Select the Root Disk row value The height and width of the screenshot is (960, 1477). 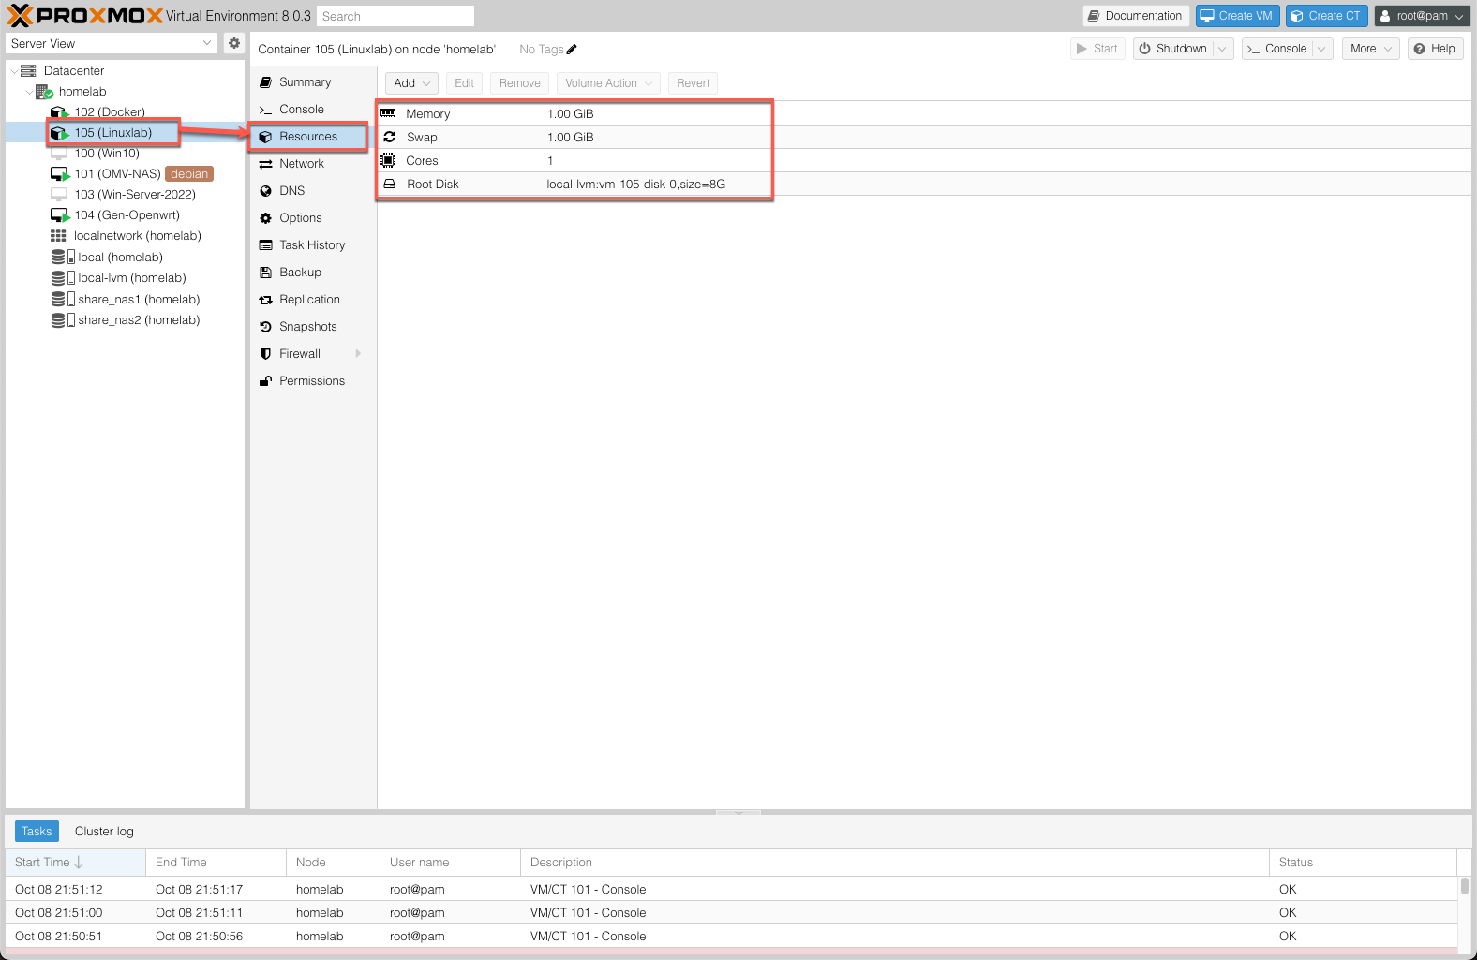coord(636,185)
